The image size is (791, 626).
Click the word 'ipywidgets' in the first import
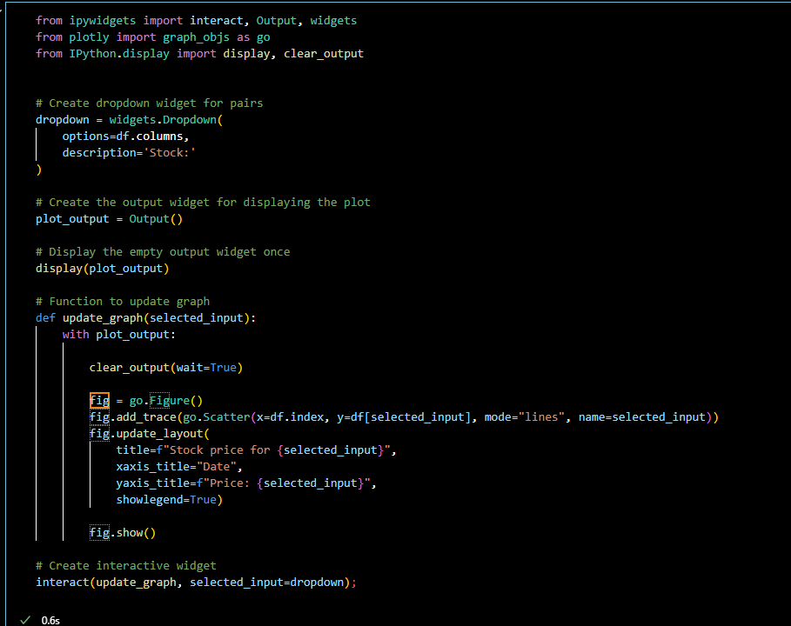pos(103,21)
